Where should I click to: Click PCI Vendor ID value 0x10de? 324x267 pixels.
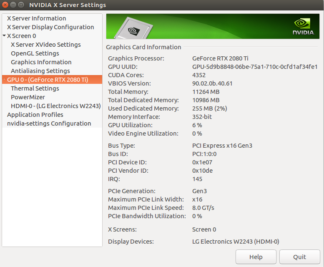pyautogui.click(x=202, y=171)
